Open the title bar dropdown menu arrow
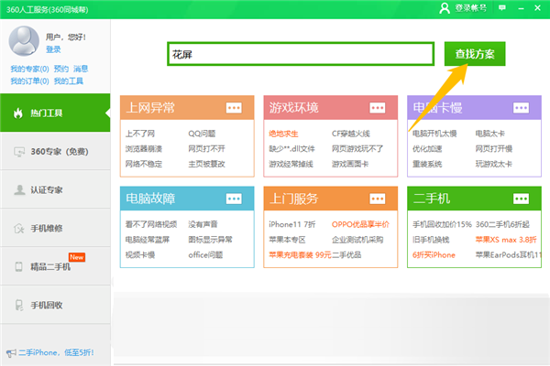Image resolution: width=550 pixels, height=366 pixels. (502, 8)
